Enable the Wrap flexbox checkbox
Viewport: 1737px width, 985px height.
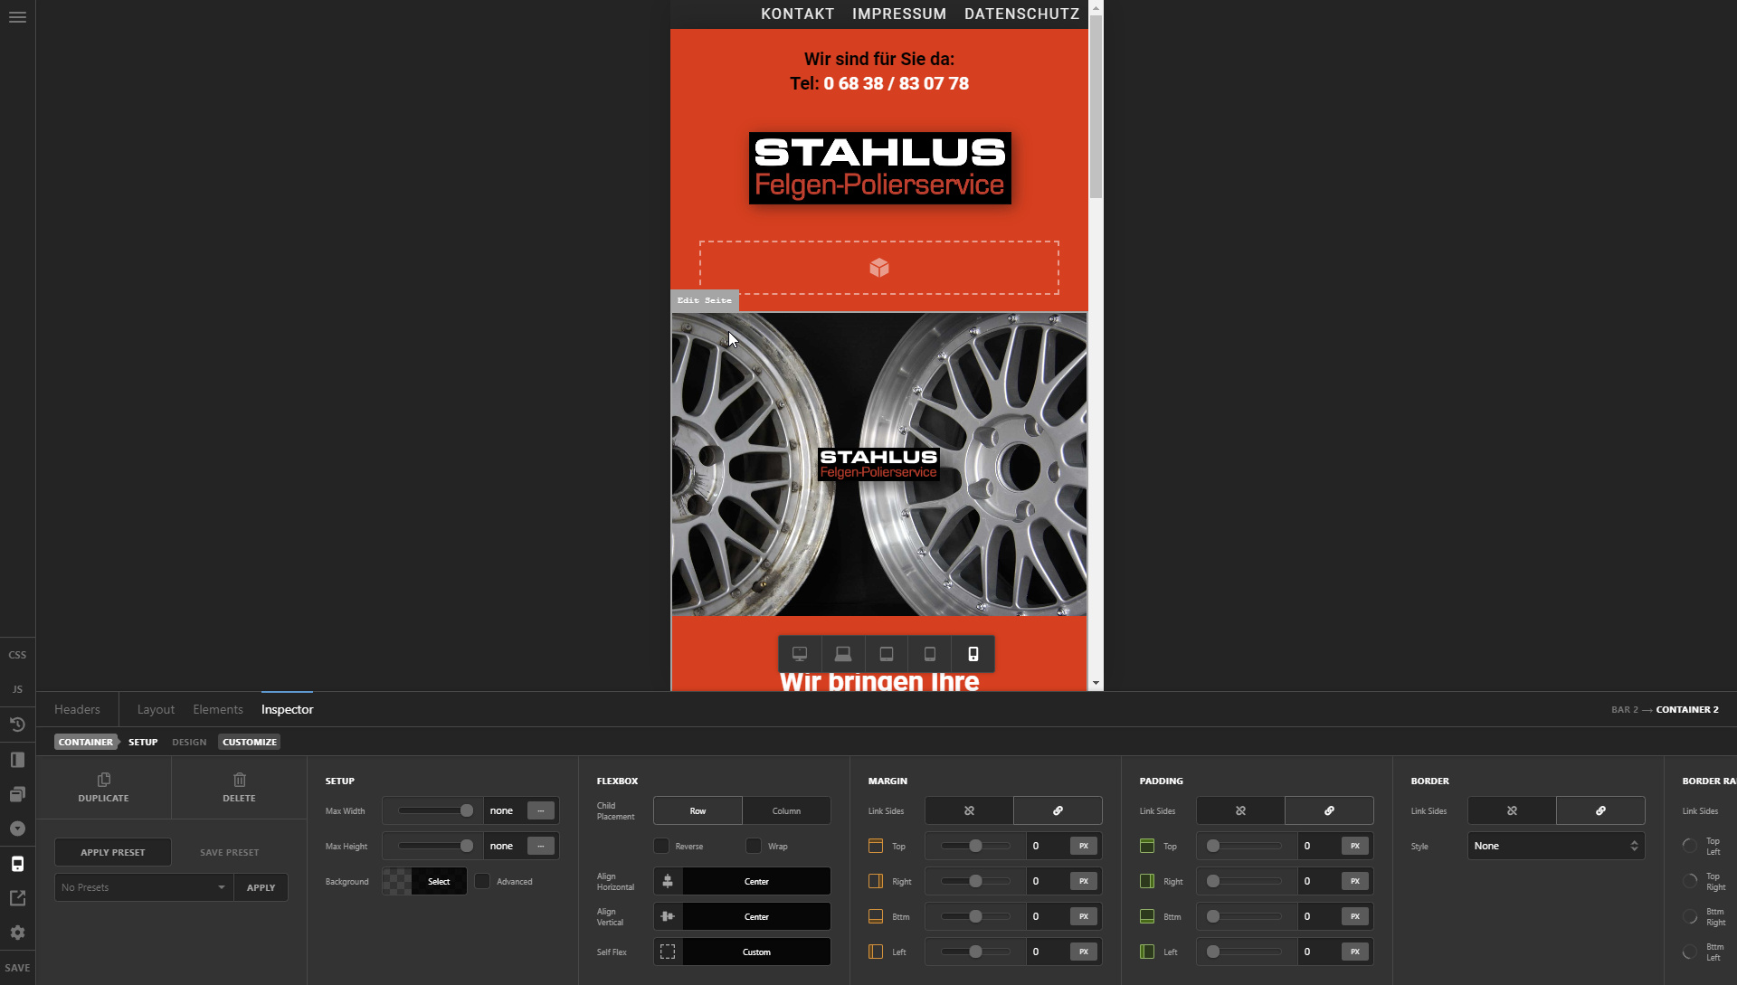(754, 846)
